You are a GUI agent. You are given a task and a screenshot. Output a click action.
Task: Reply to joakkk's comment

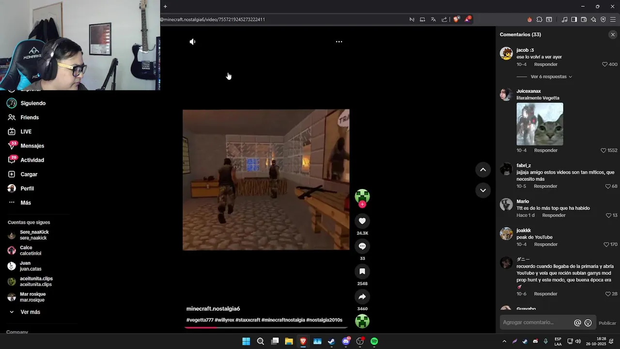[x=545, y=244]
